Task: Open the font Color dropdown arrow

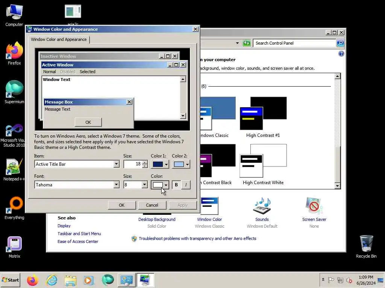Action: click(166, 185)
